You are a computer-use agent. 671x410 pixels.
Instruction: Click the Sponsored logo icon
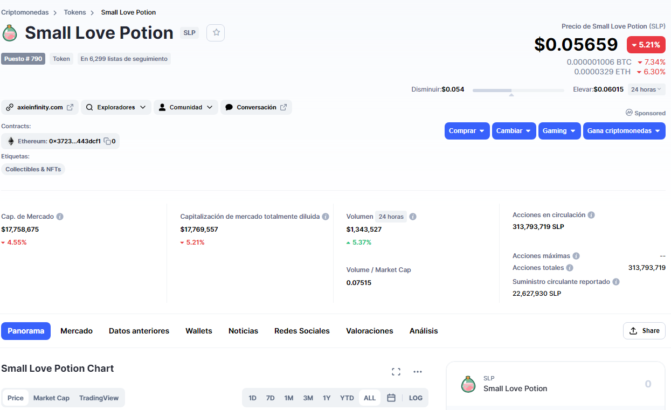click(x=629, y=113)
